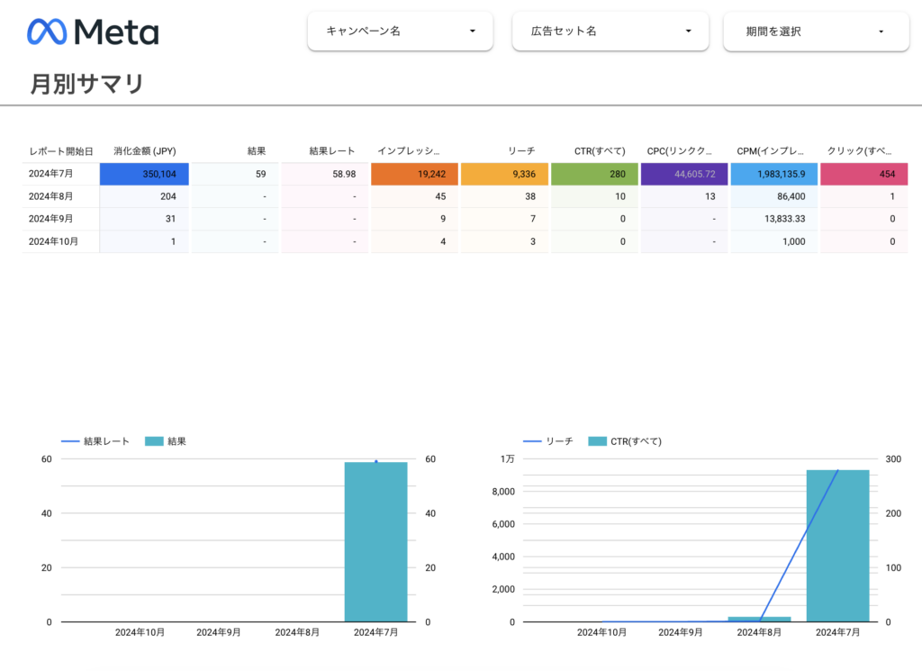The image size is (922, 671).
Task: Sort by 消化金額 (JPY) column header
Action: (x=145, y=151)
